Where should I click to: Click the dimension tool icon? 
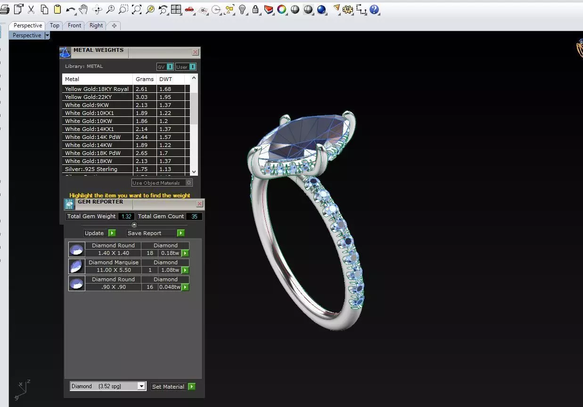(361, 9)
